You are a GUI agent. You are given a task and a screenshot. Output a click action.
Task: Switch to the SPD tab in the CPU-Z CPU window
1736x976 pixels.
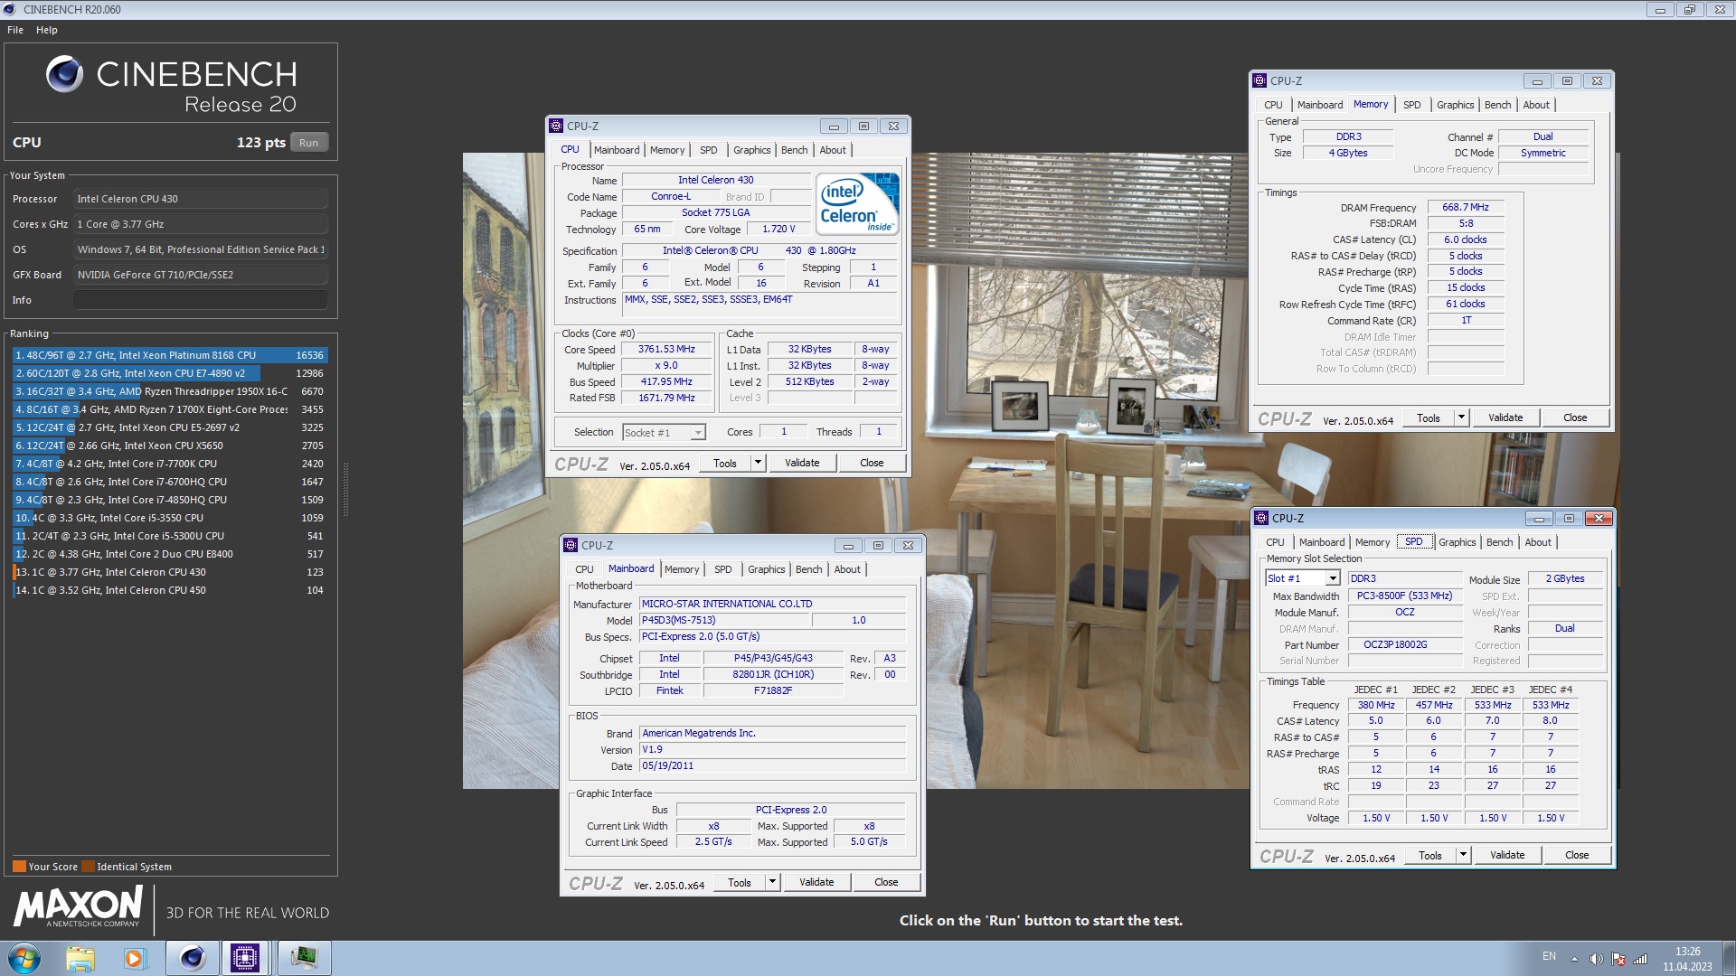pos(709,150)
